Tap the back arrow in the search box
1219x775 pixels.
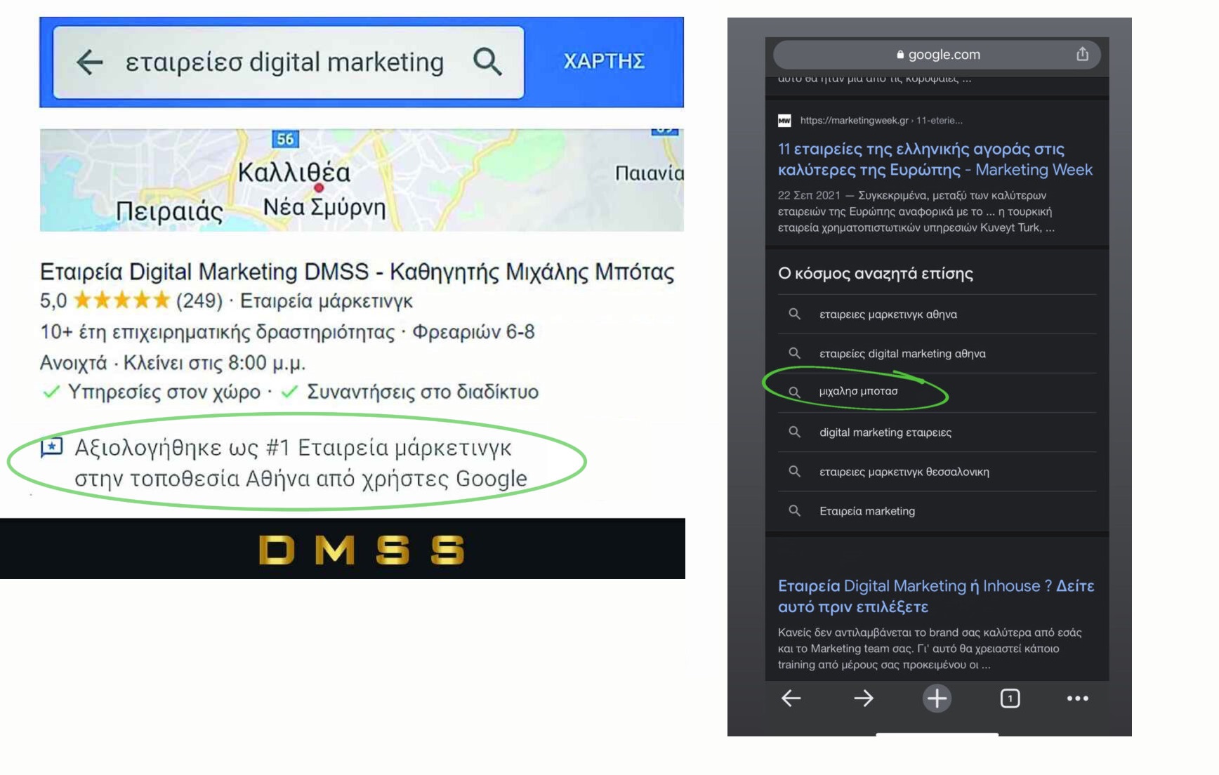click(x=90, y=62)
